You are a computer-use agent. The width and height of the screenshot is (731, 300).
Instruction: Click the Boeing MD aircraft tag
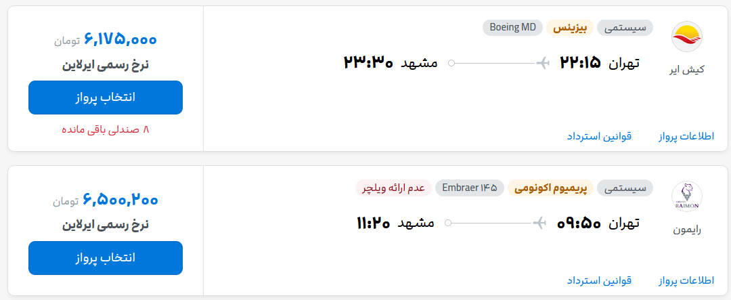click(513, 28)
